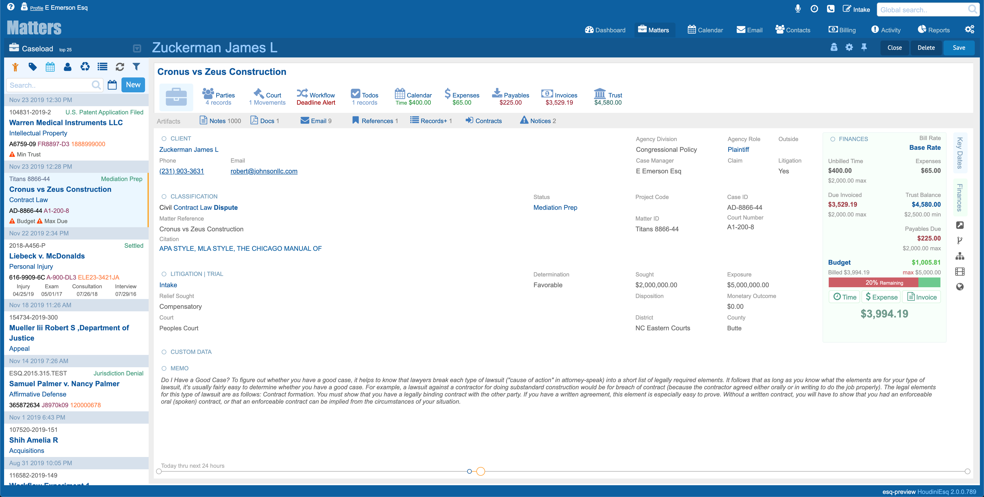Open the help question mark icon
This screenshot has width=984, height=497.
(11, 7)
